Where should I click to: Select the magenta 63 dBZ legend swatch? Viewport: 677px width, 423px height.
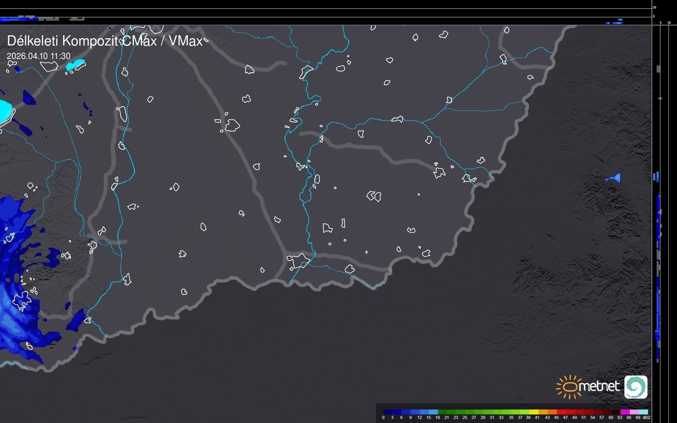tap(625, 412)
